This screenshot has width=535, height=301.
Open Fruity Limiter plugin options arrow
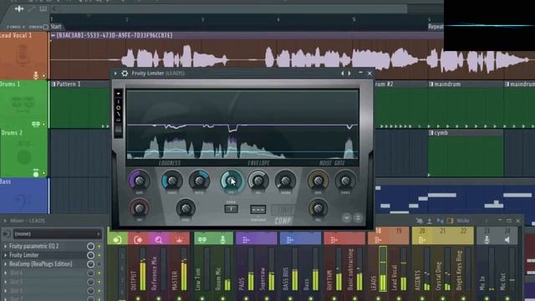click(x=115, y=73)
